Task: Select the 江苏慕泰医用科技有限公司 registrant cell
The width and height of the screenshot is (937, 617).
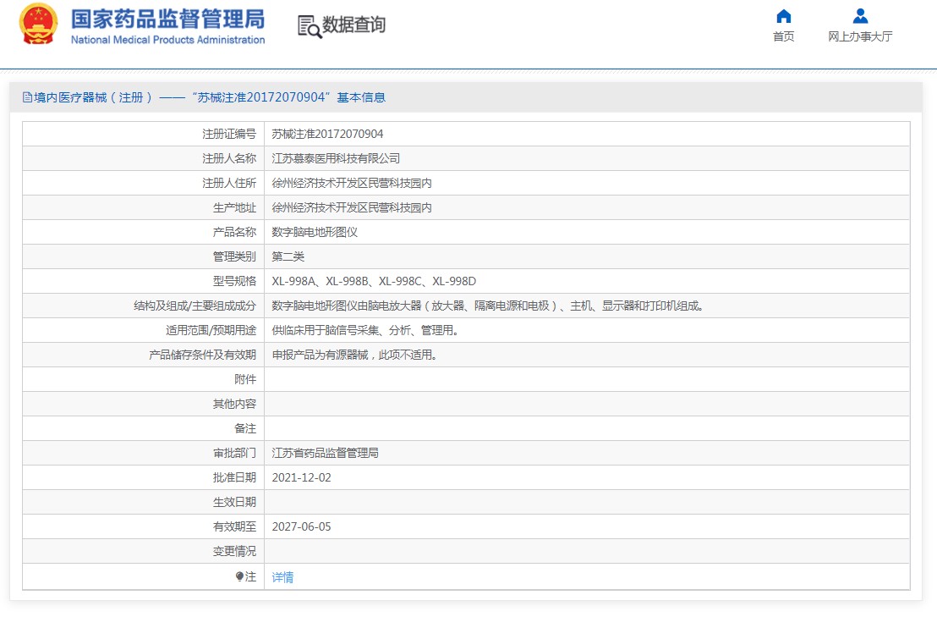Action: [586, 158]
